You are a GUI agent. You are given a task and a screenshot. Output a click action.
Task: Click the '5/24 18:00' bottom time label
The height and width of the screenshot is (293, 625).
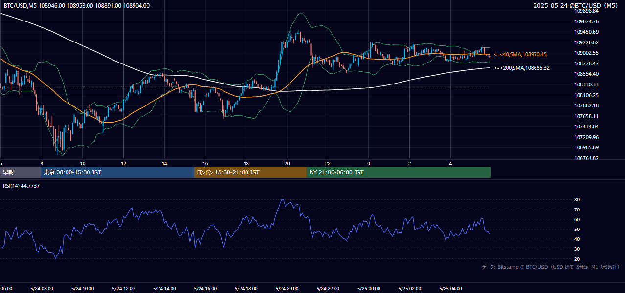(246, 288)
